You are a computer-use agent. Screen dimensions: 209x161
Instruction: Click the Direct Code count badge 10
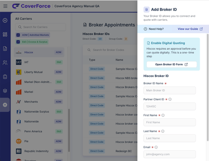(x=100, y=39)
